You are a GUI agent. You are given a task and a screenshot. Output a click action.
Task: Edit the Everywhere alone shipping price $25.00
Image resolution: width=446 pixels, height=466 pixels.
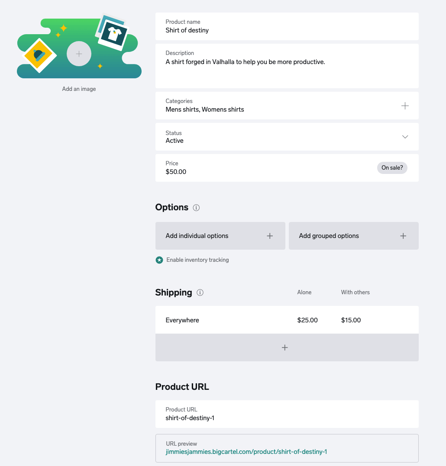(307, 320)
